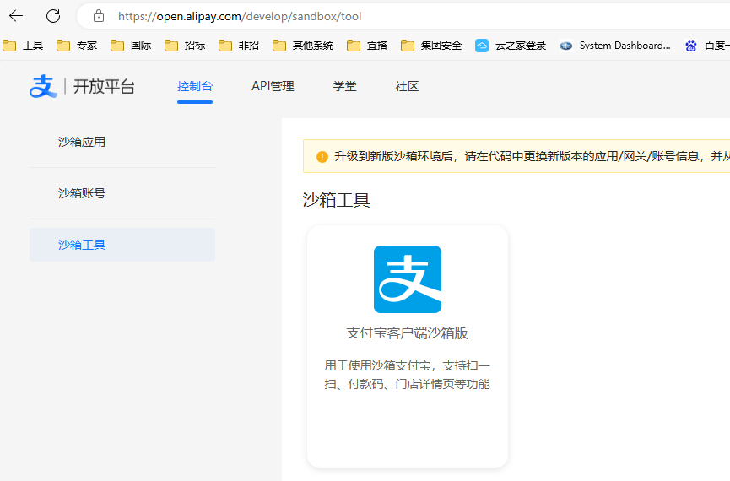Click the 用于使用沙箱支付宝 card description
730x481 pixels.
tap(408, 375)
